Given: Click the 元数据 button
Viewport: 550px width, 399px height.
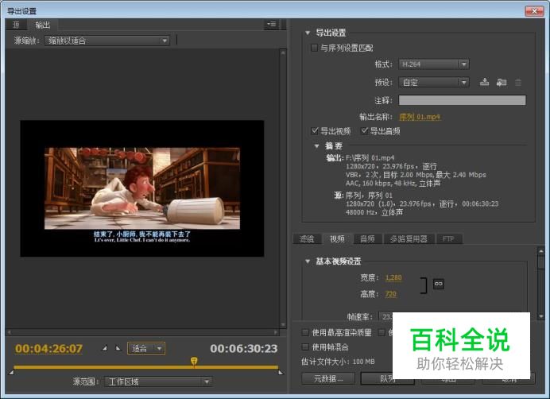Looking at the screenshot, I should point(328,378).
